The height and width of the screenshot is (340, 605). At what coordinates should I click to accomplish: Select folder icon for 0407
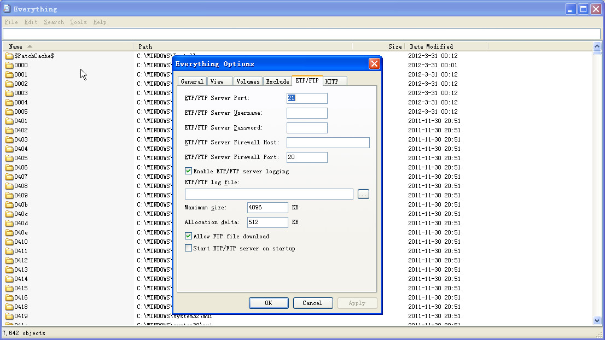(x=9, y=177)
